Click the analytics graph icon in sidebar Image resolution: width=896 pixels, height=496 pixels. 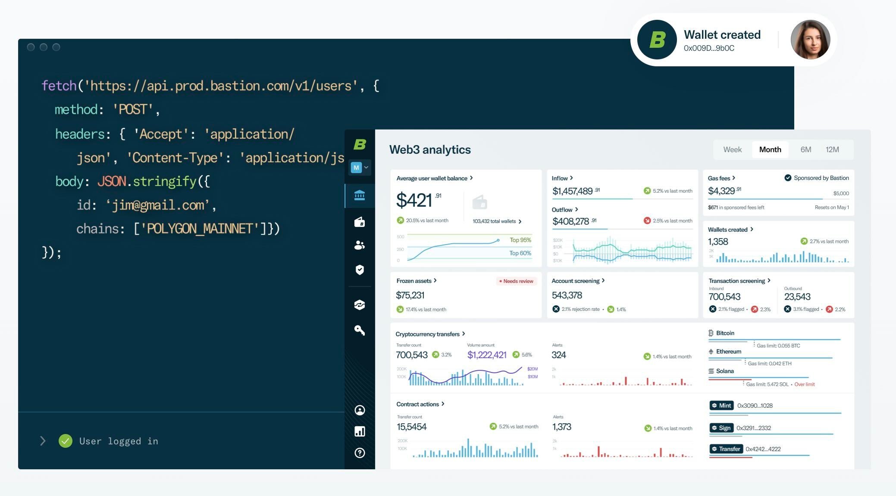coord(359,431)
